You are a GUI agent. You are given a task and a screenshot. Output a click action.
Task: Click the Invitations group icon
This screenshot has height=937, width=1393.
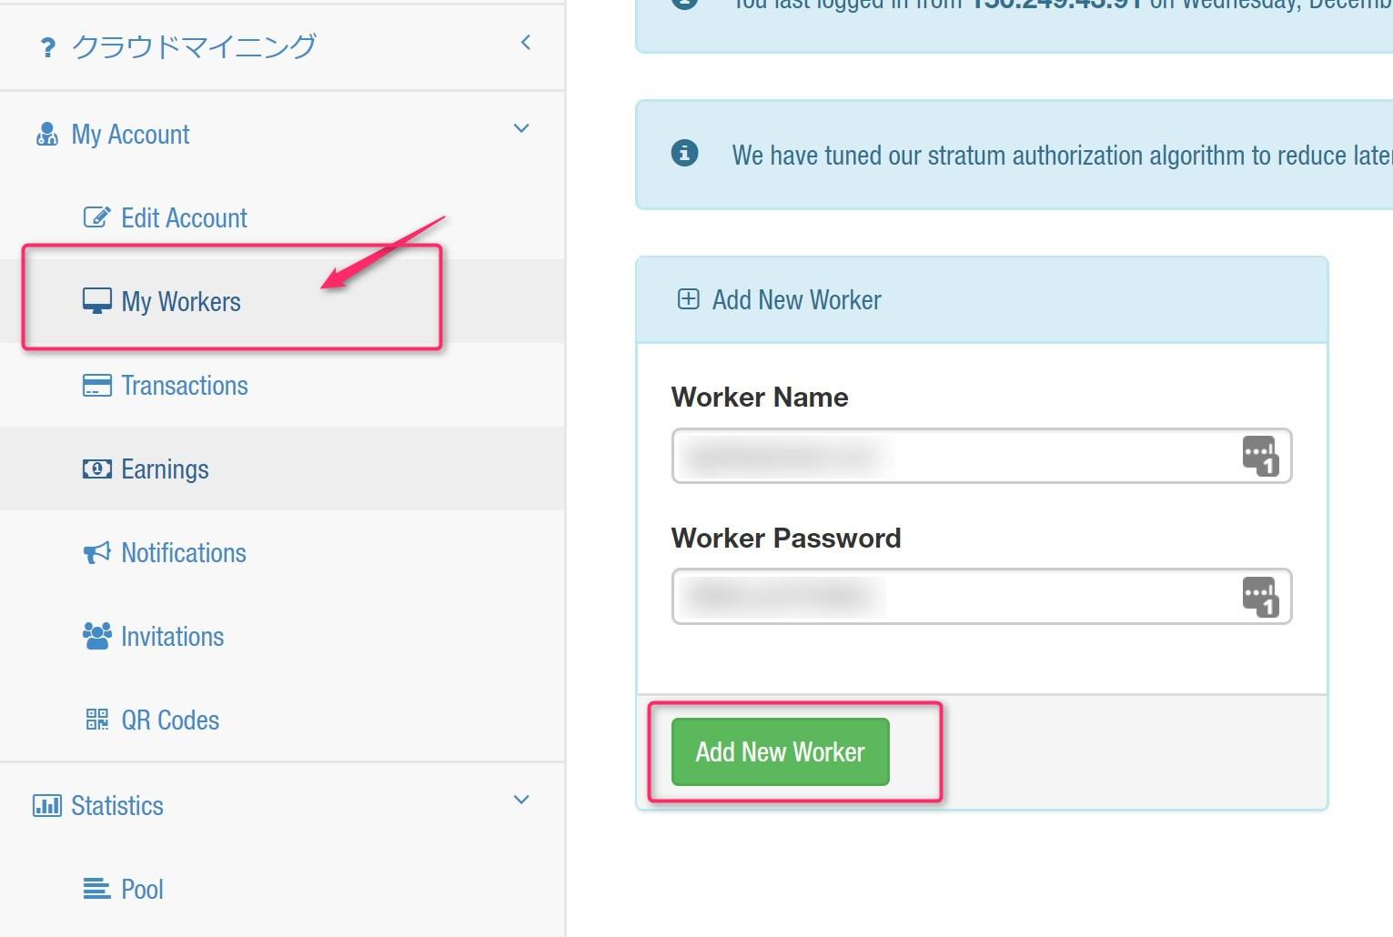pos(96,636)
